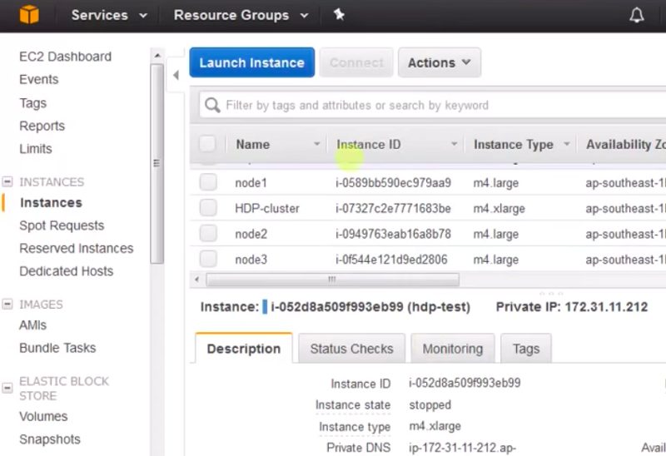Switch to the Status Checks tab

pos(351,349)
